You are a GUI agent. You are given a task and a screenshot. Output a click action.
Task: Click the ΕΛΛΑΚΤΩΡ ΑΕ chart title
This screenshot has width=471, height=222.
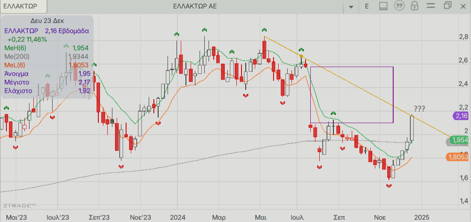195,6
